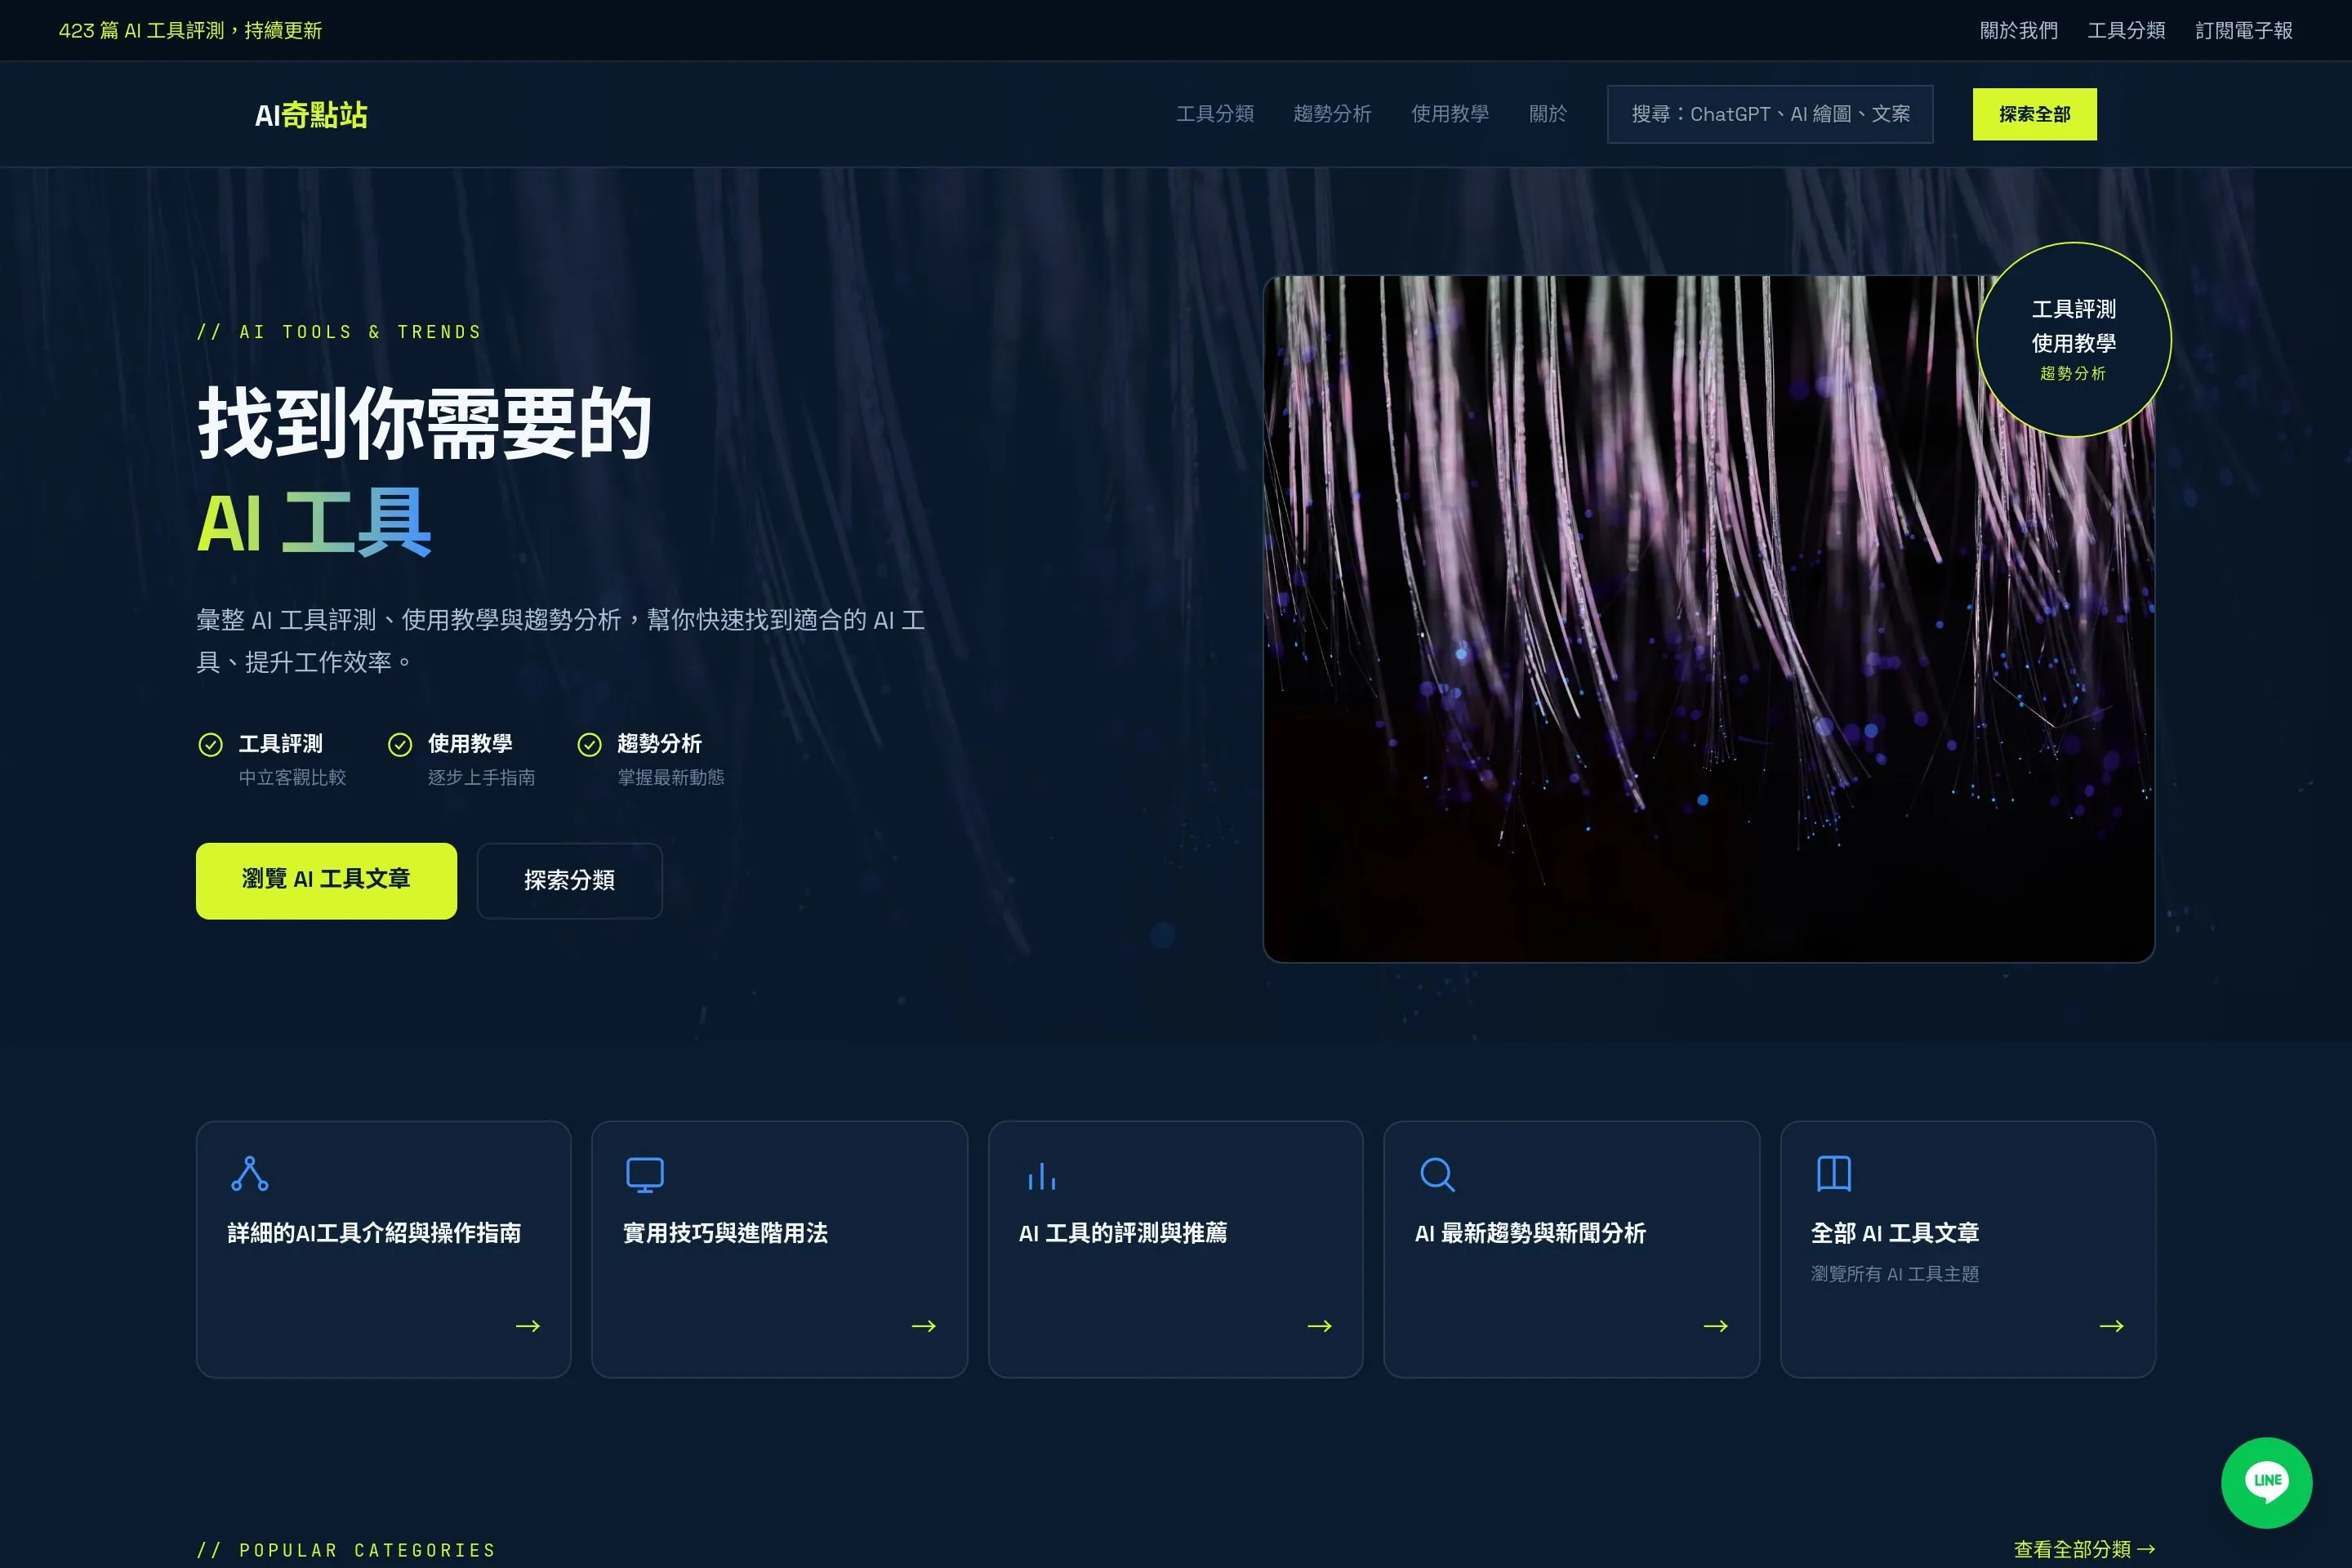Click the checkmark icon beside 趨勢分析
Screen dimensions: 2352x1568
click(589, 744)
